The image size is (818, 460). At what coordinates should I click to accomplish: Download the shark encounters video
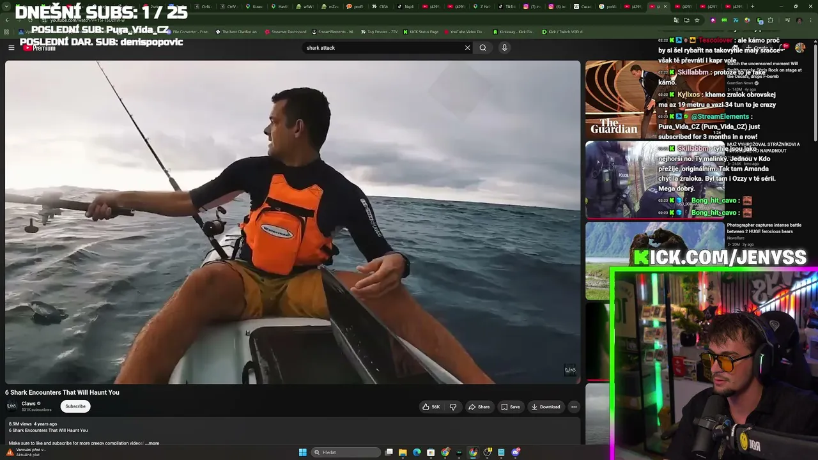coord(545,407)
